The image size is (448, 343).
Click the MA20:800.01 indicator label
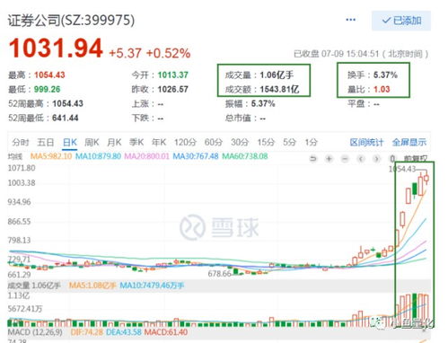pos(146,156)
